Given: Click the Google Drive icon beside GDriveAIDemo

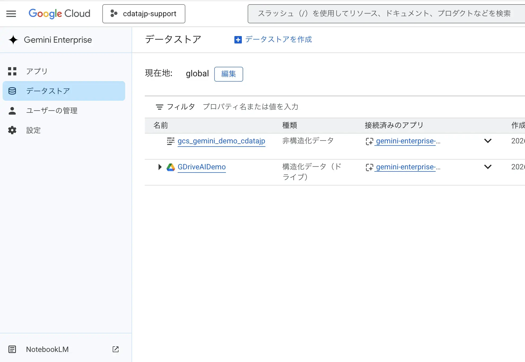Looking at the screenshot, I should pos(171,167).
